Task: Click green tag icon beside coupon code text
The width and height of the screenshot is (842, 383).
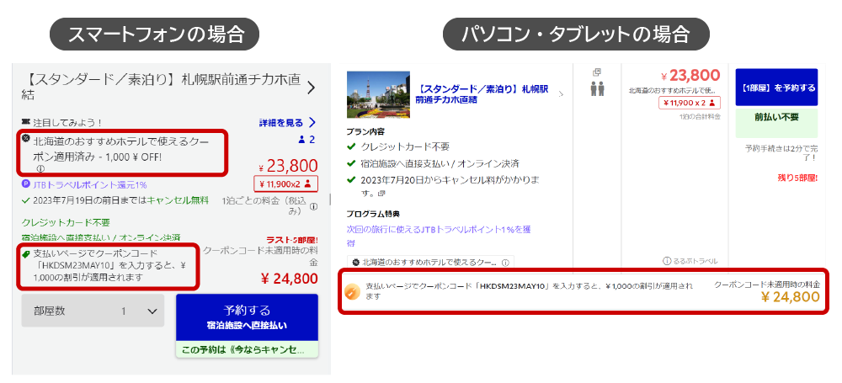Action: [x=25, y=254]
